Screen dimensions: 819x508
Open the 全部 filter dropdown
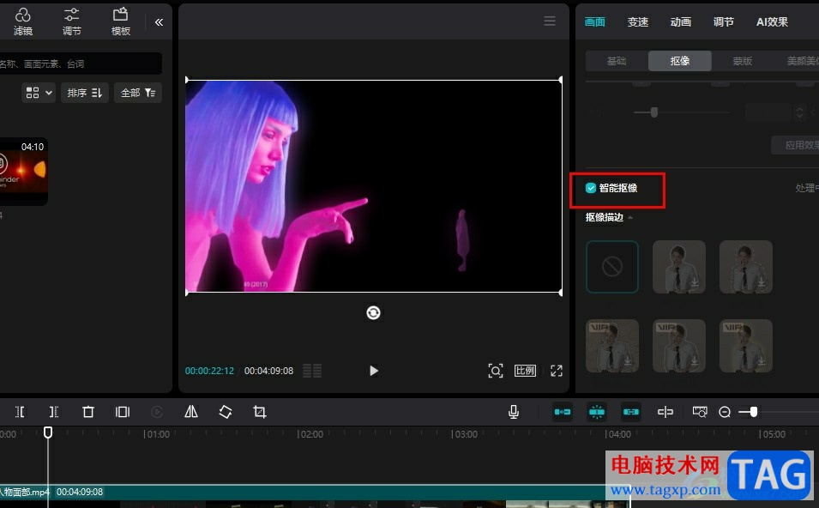click(138, 93)
